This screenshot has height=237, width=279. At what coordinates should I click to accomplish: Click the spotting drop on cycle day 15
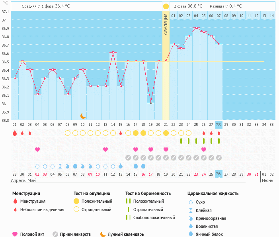[121, 133]
